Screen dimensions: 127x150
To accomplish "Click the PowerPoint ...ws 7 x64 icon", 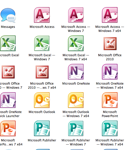I will tap(8, 128).
